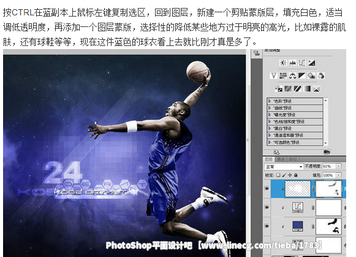
Task: Click the "KOBE BRYANT" text in canvas
Action: (90, 193)
